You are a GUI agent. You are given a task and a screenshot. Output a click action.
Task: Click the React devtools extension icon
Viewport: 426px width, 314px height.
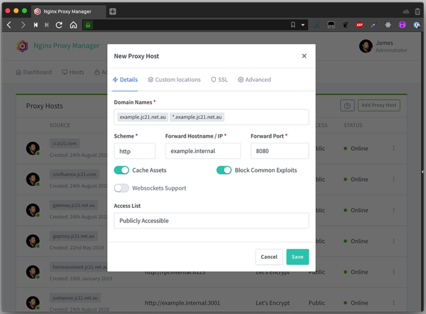pyautogui.click(x=388, y=25)
